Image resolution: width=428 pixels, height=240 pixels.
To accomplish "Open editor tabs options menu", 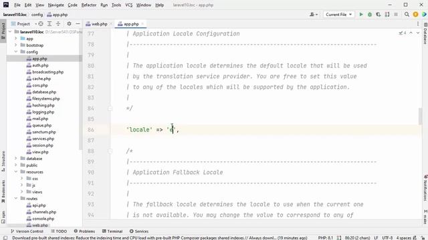I will click(x=418, y=24).
